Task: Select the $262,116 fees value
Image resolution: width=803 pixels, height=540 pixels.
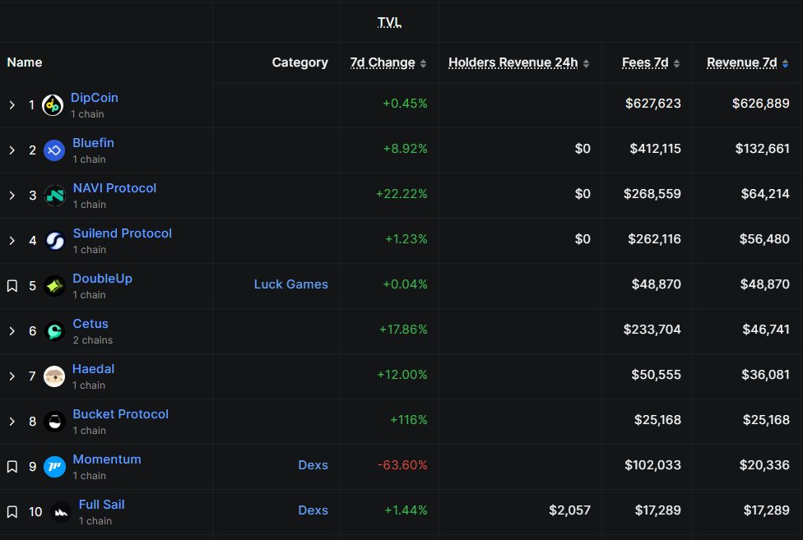Action: point(654,239)
